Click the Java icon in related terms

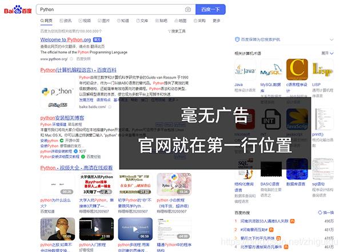click(245, 71)
